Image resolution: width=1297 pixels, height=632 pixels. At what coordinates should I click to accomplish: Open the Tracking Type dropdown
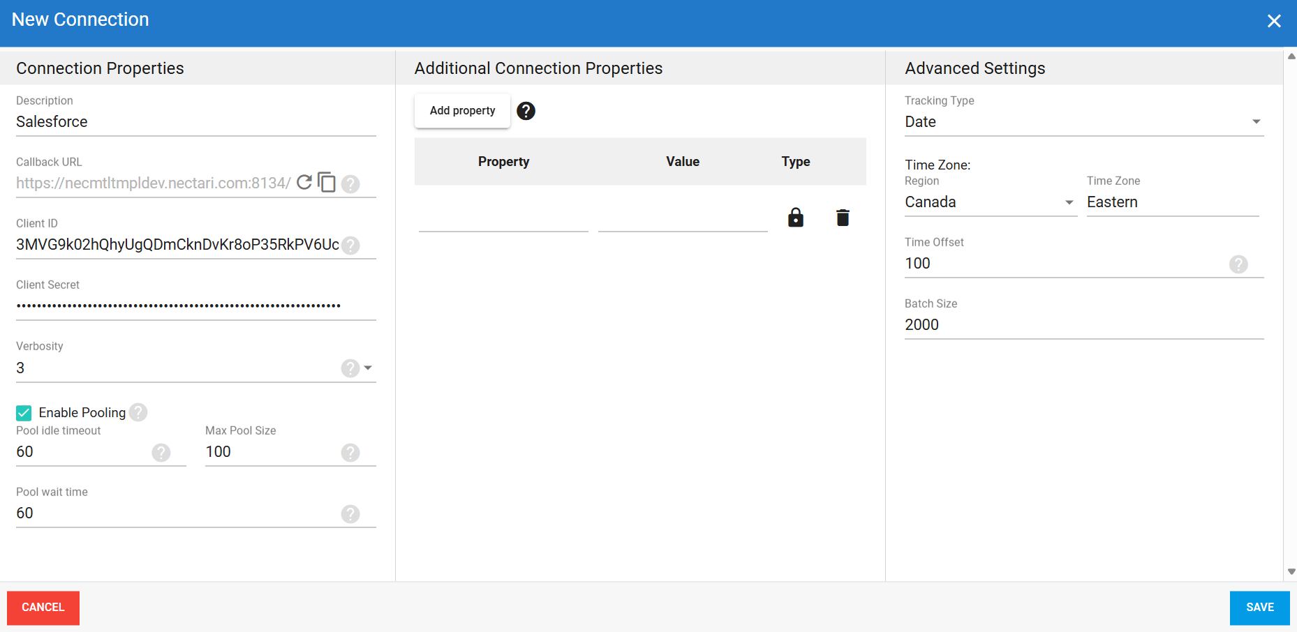[x=1084, y=122]
